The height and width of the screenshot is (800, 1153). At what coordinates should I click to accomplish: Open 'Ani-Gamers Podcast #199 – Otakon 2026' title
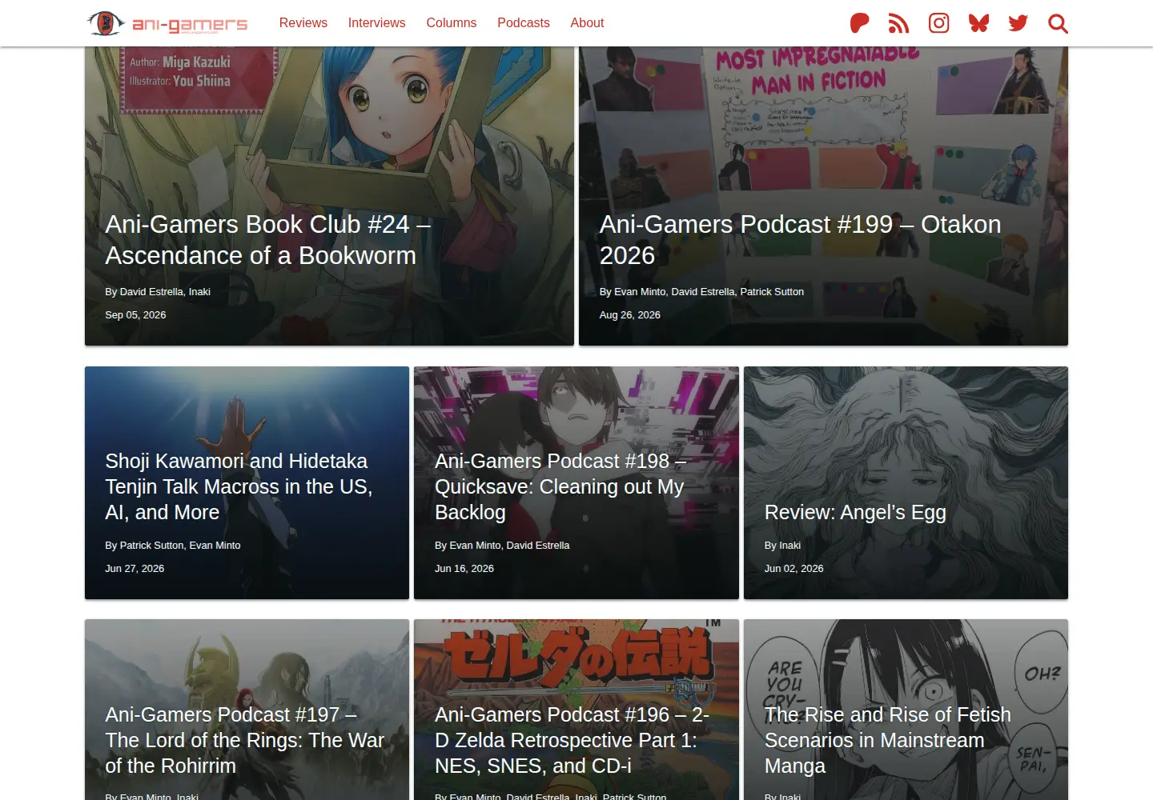coord(801,240)
